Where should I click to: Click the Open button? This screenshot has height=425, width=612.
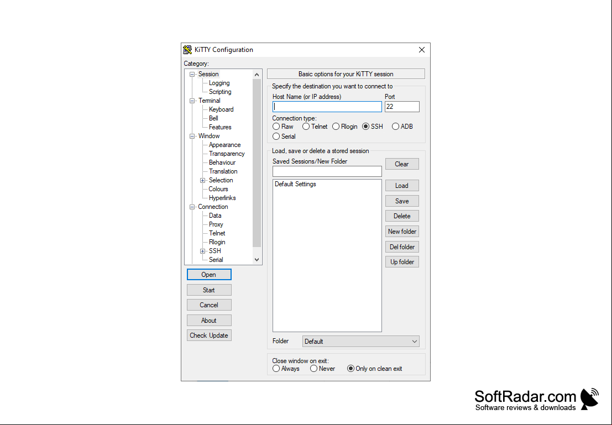click(209, 275)
